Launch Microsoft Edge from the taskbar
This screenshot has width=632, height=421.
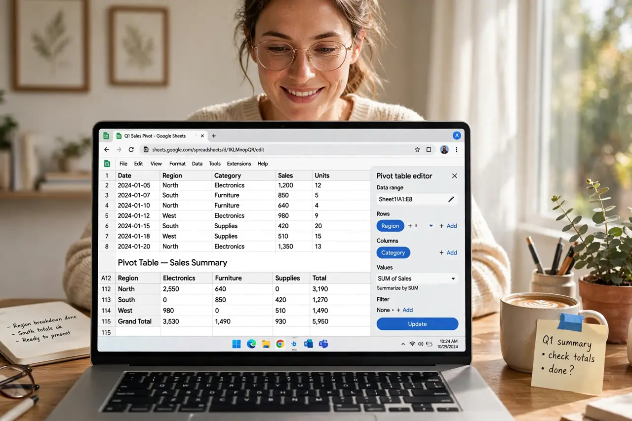[251, 344]
